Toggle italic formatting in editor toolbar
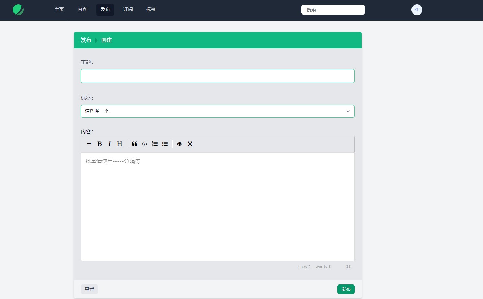The image size is (483, 299). click(109, 144)
